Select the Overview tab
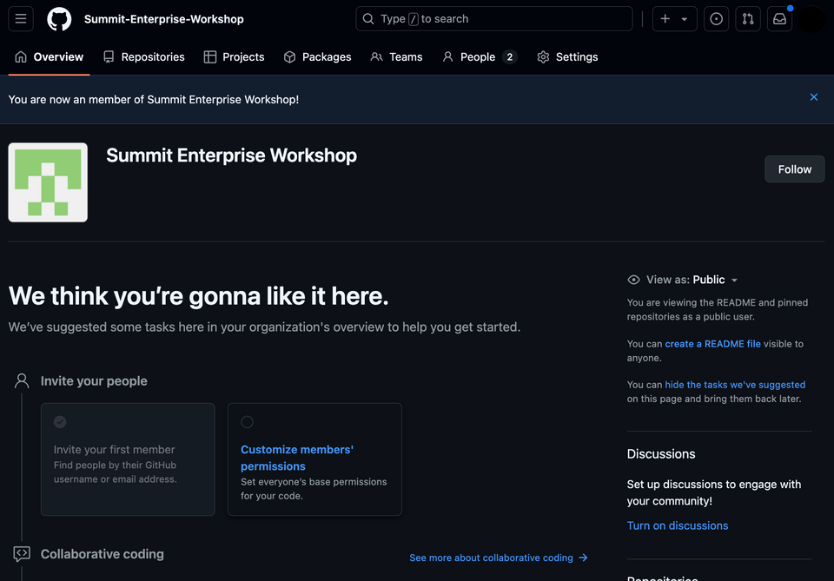The image size is (834, 581). pyautogui.click(x=49, y=56)
